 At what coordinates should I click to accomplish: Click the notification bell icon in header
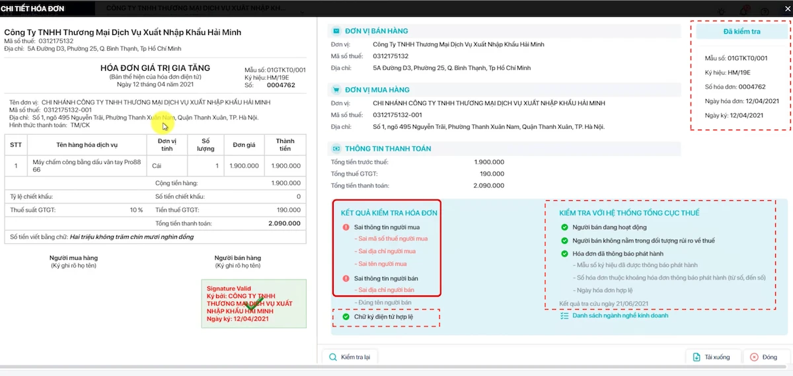point(744,10)
